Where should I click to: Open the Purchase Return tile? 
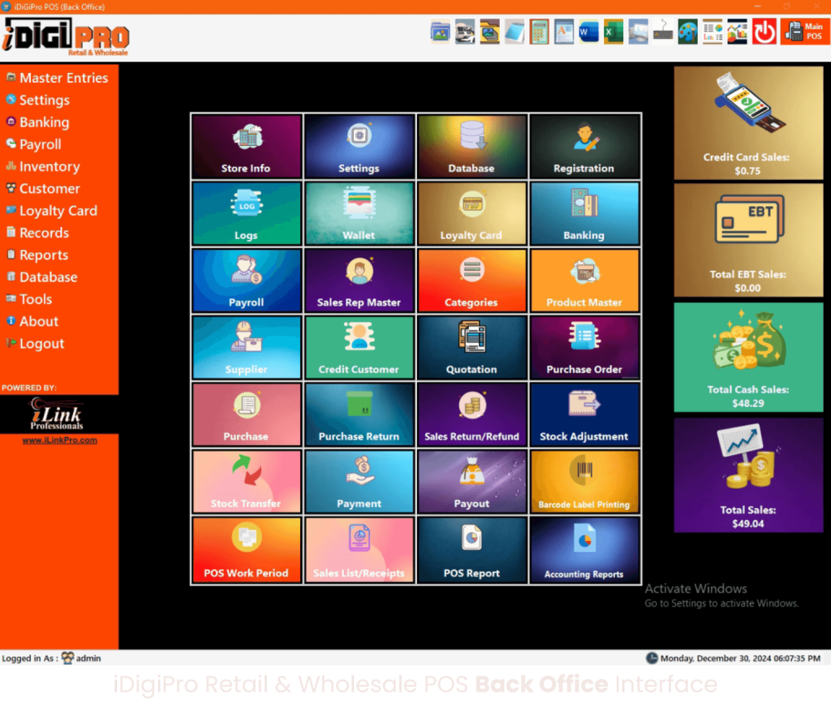[359, 415]
